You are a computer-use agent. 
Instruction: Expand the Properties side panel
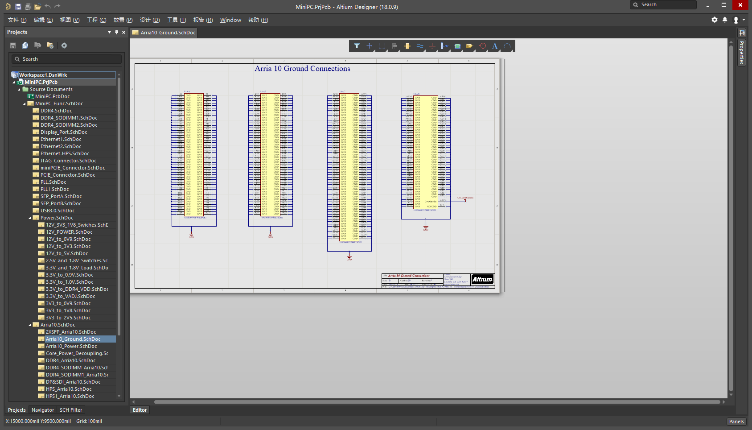tap(742, 52)
